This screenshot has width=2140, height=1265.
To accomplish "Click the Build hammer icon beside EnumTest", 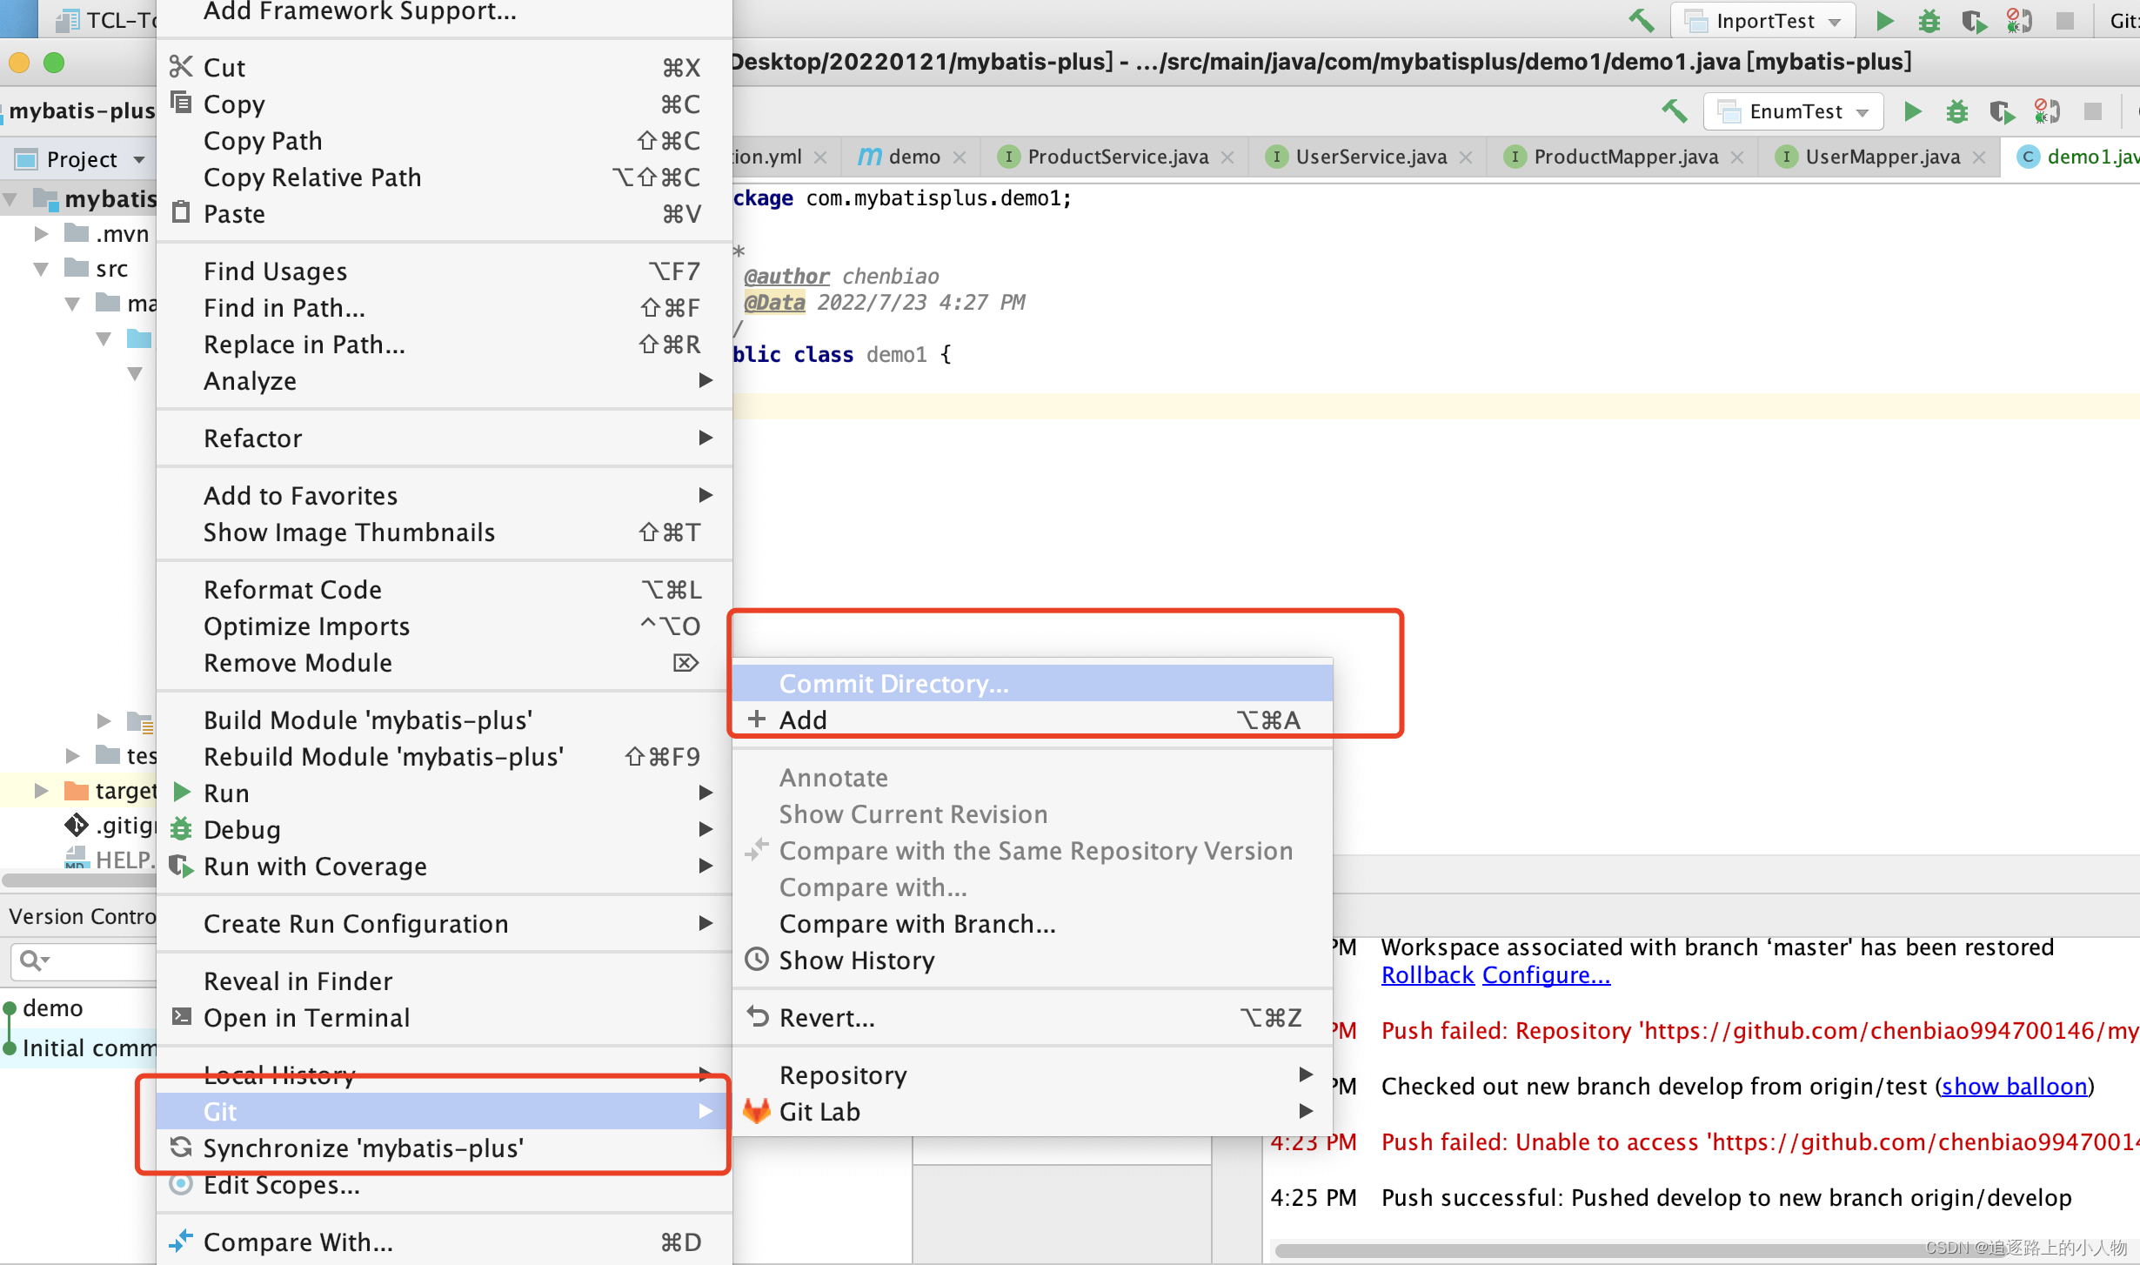I will 1674,111.
